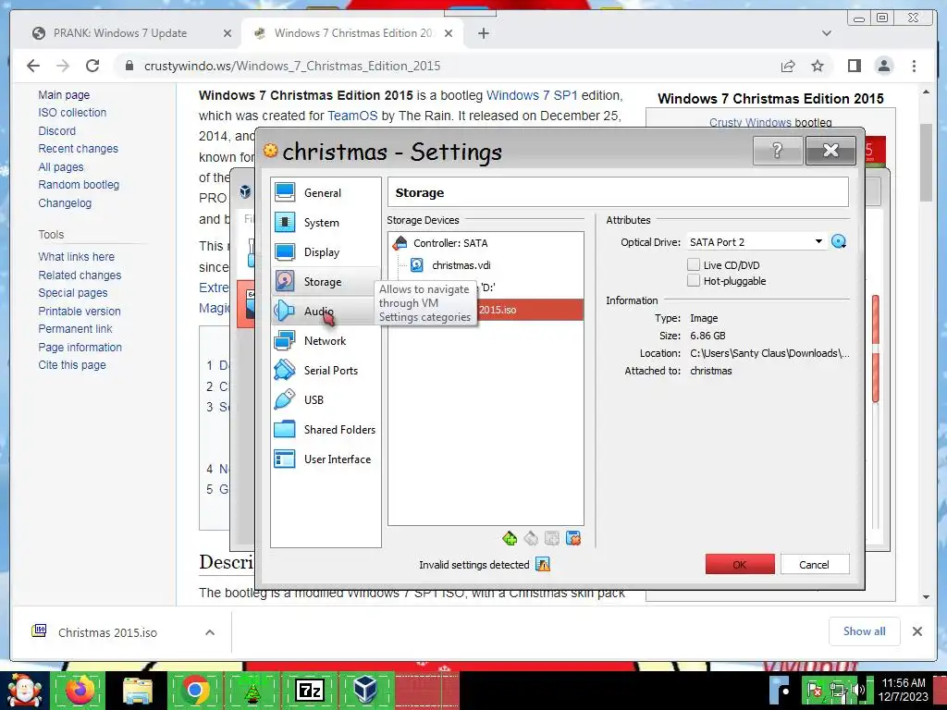Select the christmas.vdi hard disk entry
The image size is (947, 710).
(461, 265)
